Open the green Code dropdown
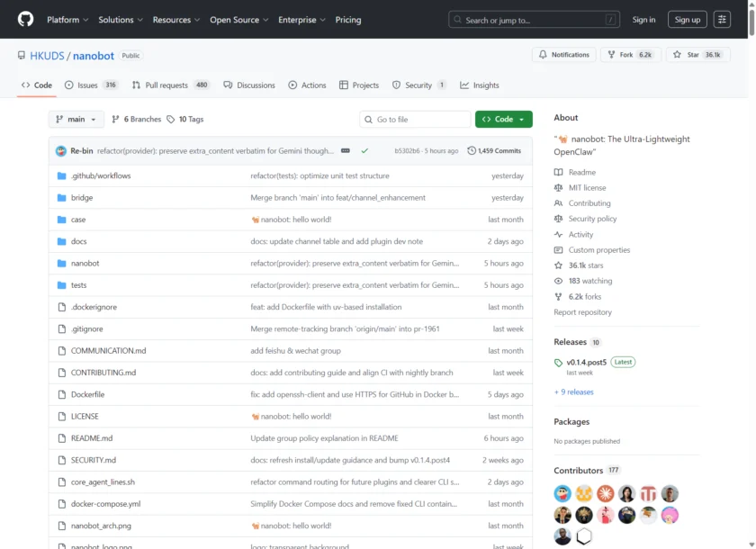Image resolution: width=756 pixels, height=549 pixels. coord(503,119)
